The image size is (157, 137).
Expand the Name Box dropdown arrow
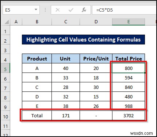pyautogui.click(x=36, y=9)
